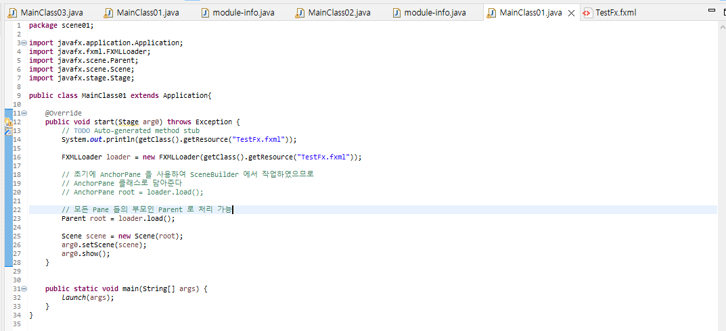Image resolution: width=726 pixels, height=331 pixels.
Task: Click commented "AnchorPane root = loader.load();" line
Action: (133, 193)
